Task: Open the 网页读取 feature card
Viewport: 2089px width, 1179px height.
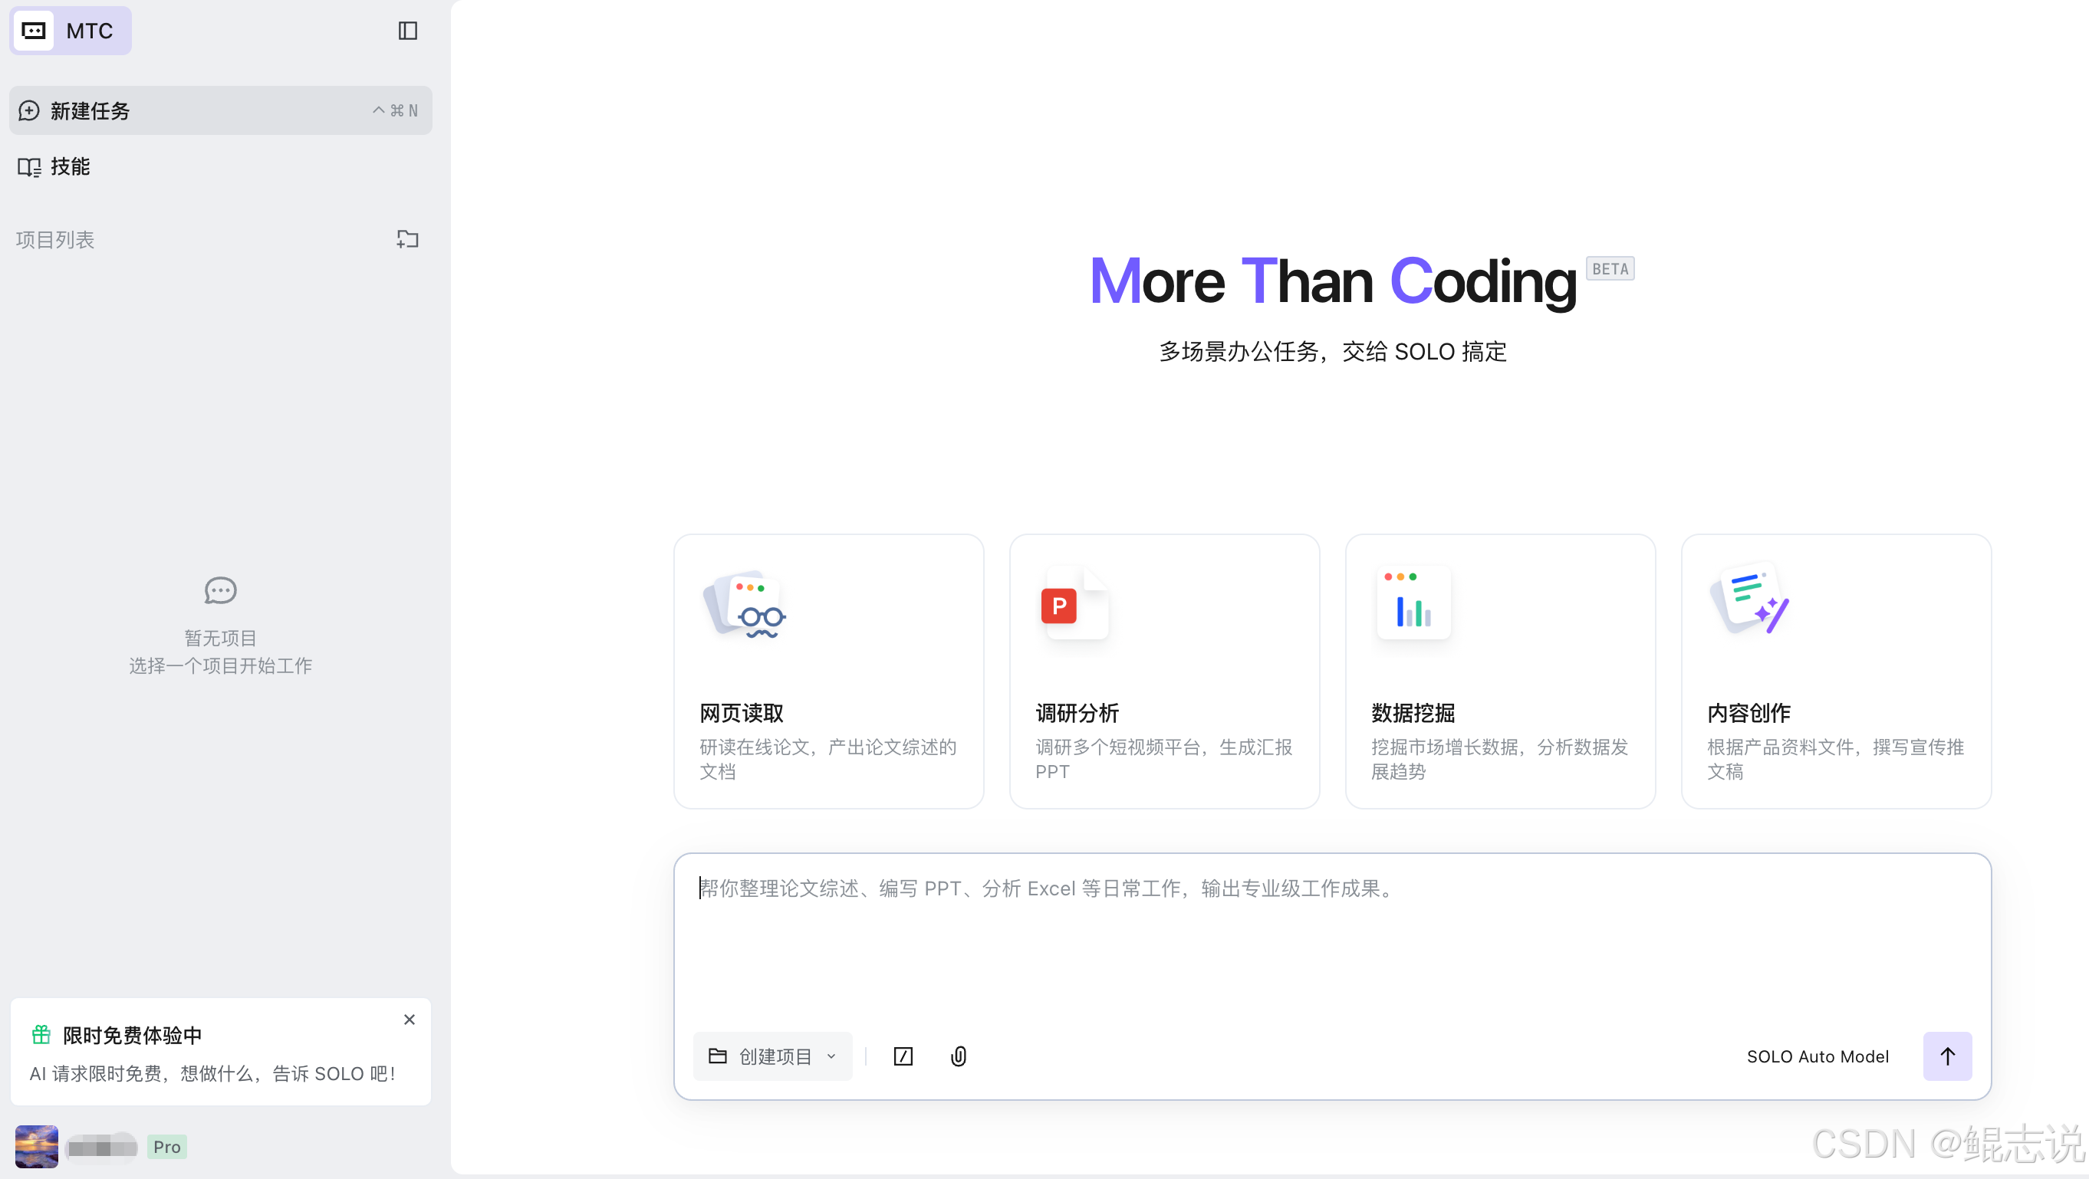Action: (x=828, y=671)
